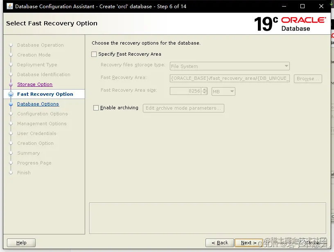This screenshot has width=334, height=252.
Task: Click the Help button
Action: click(21, 243)
